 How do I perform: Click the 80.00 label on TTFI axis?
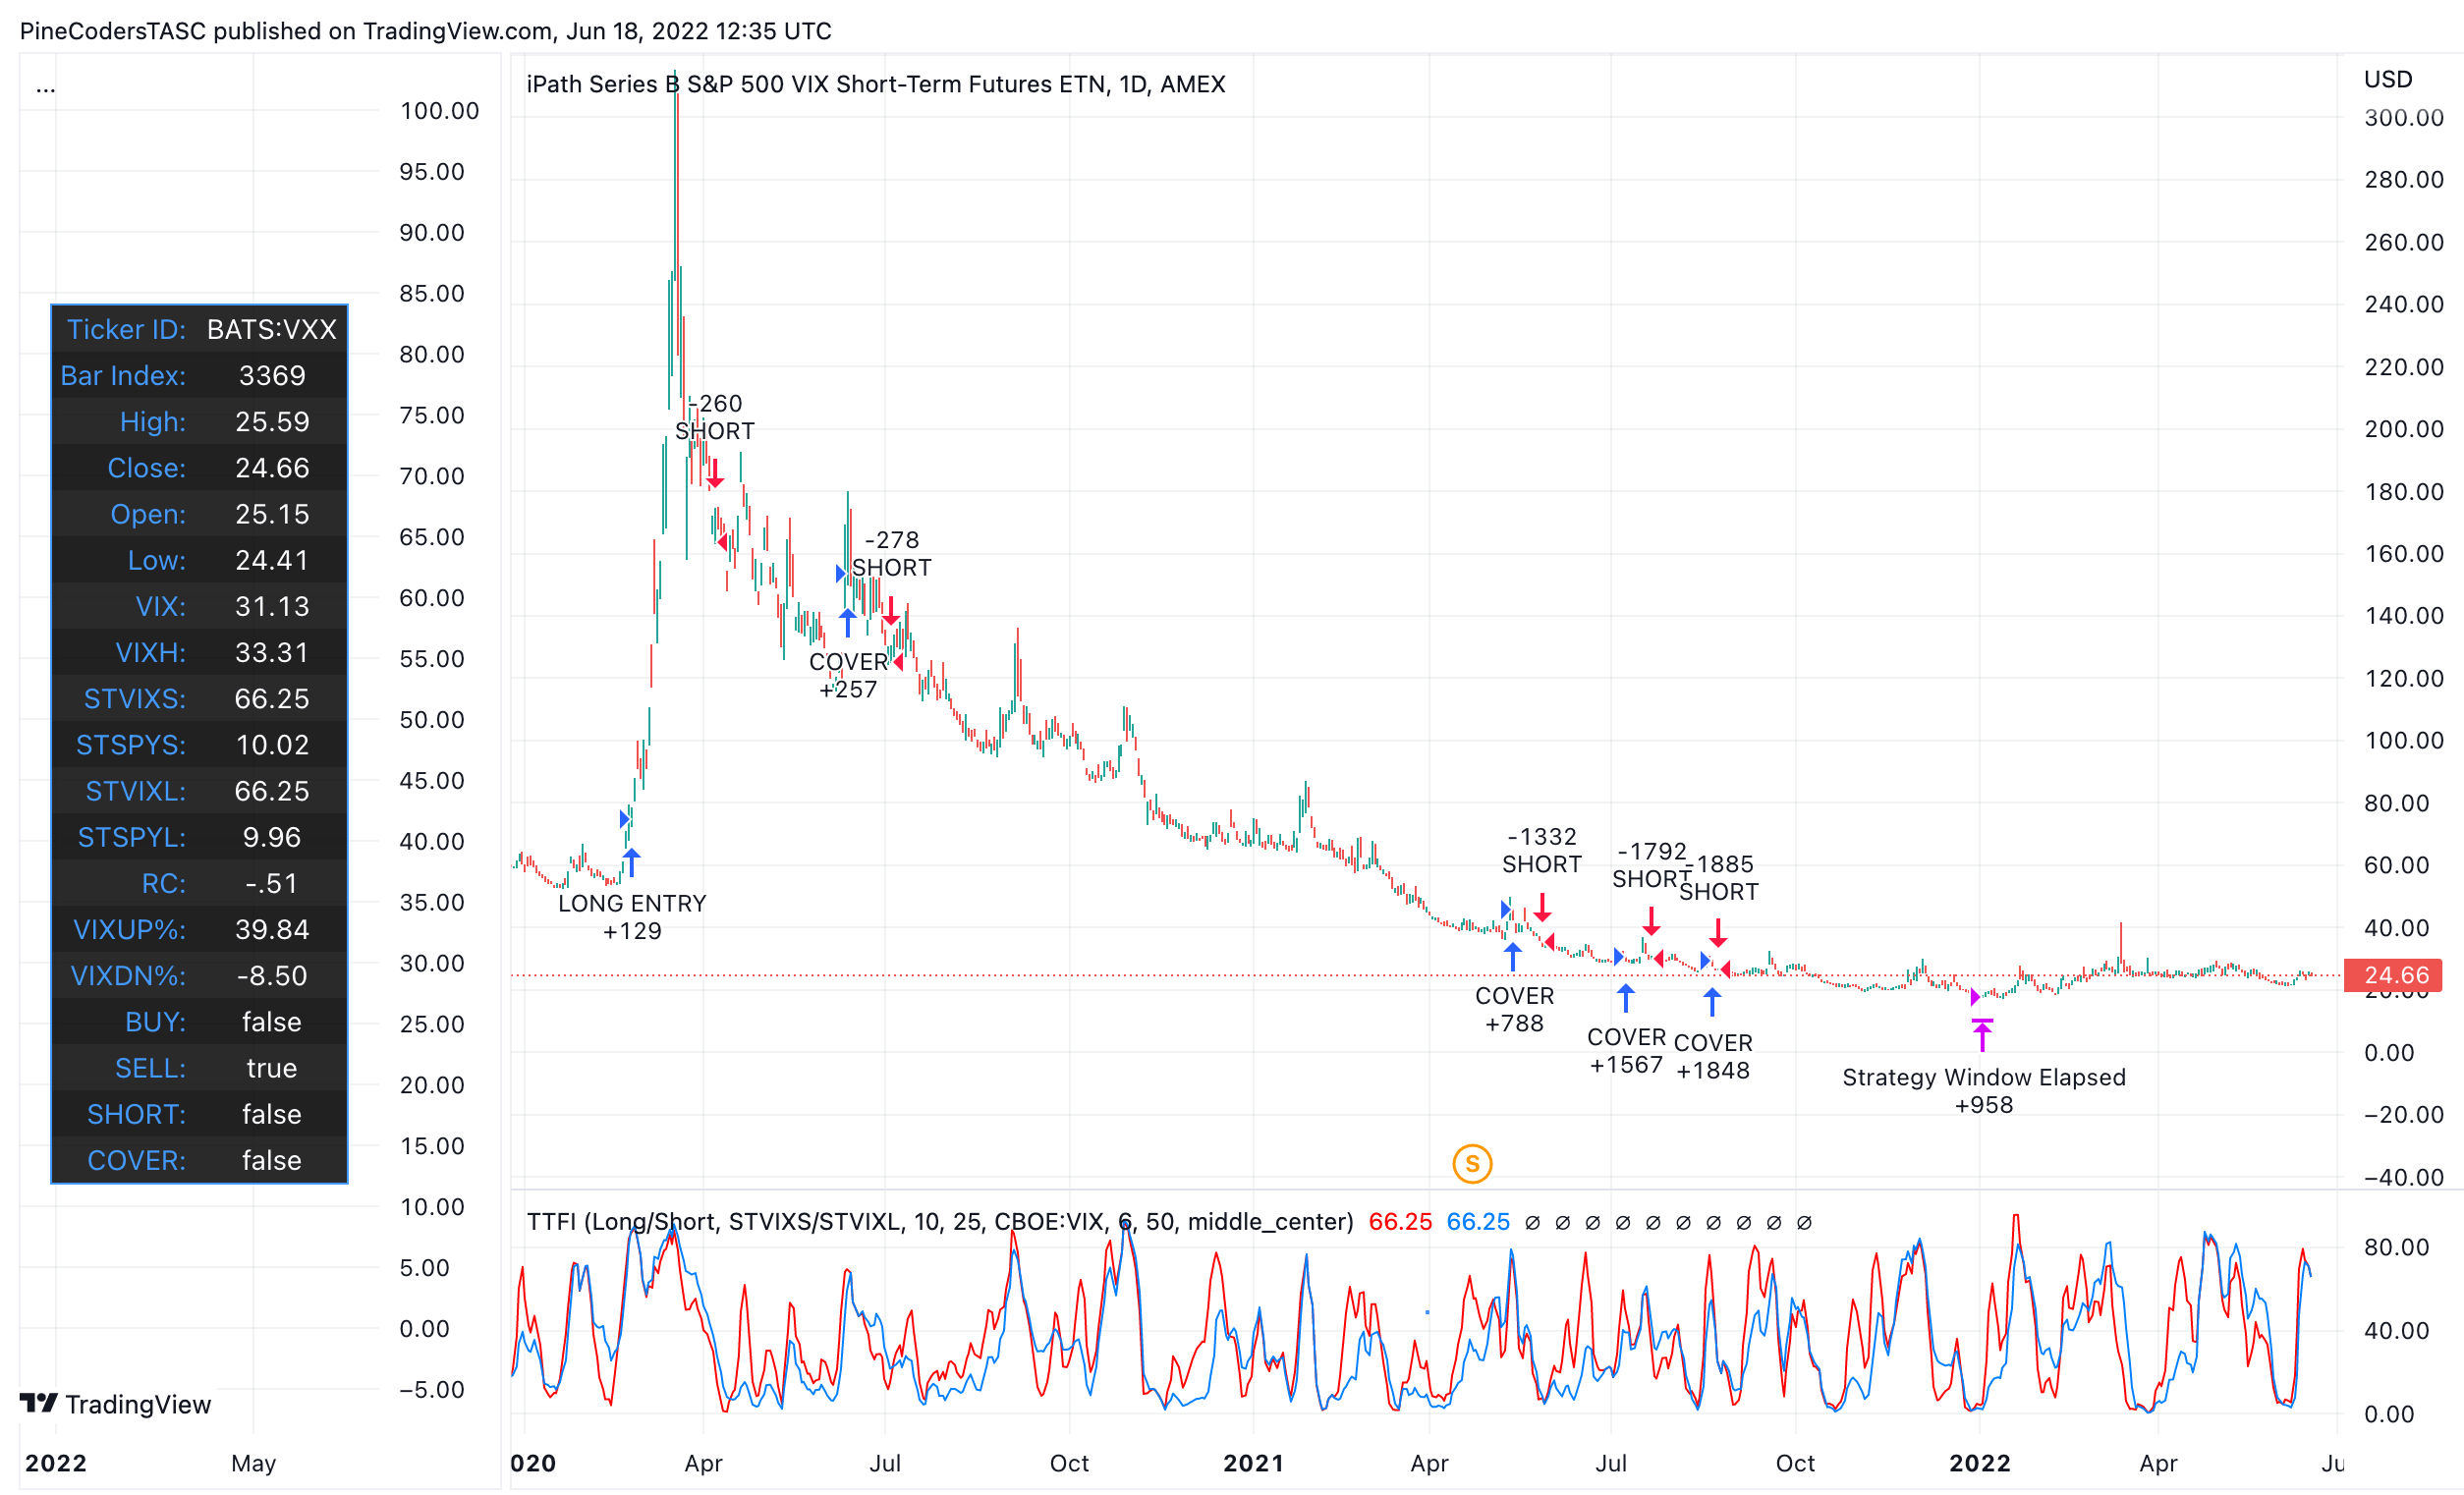coord(2396,1247)
